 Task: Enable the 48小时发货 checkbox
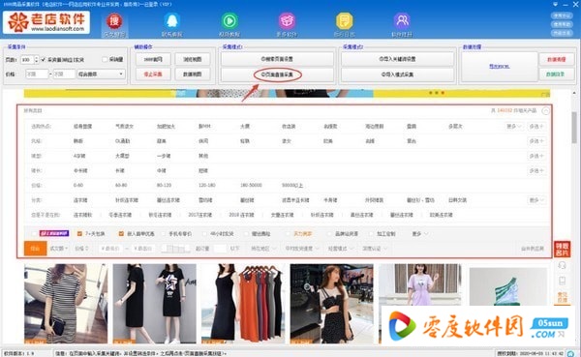[x=204, y=234]
